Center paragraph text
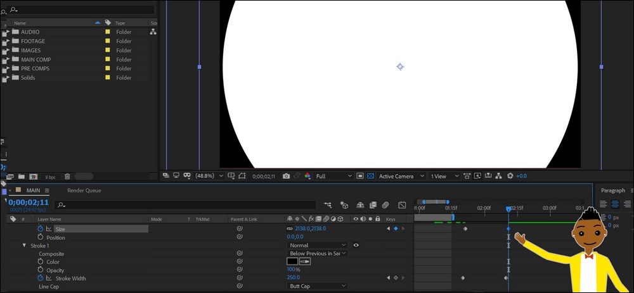Screen dimensions: 634x293 click(615, 204)
